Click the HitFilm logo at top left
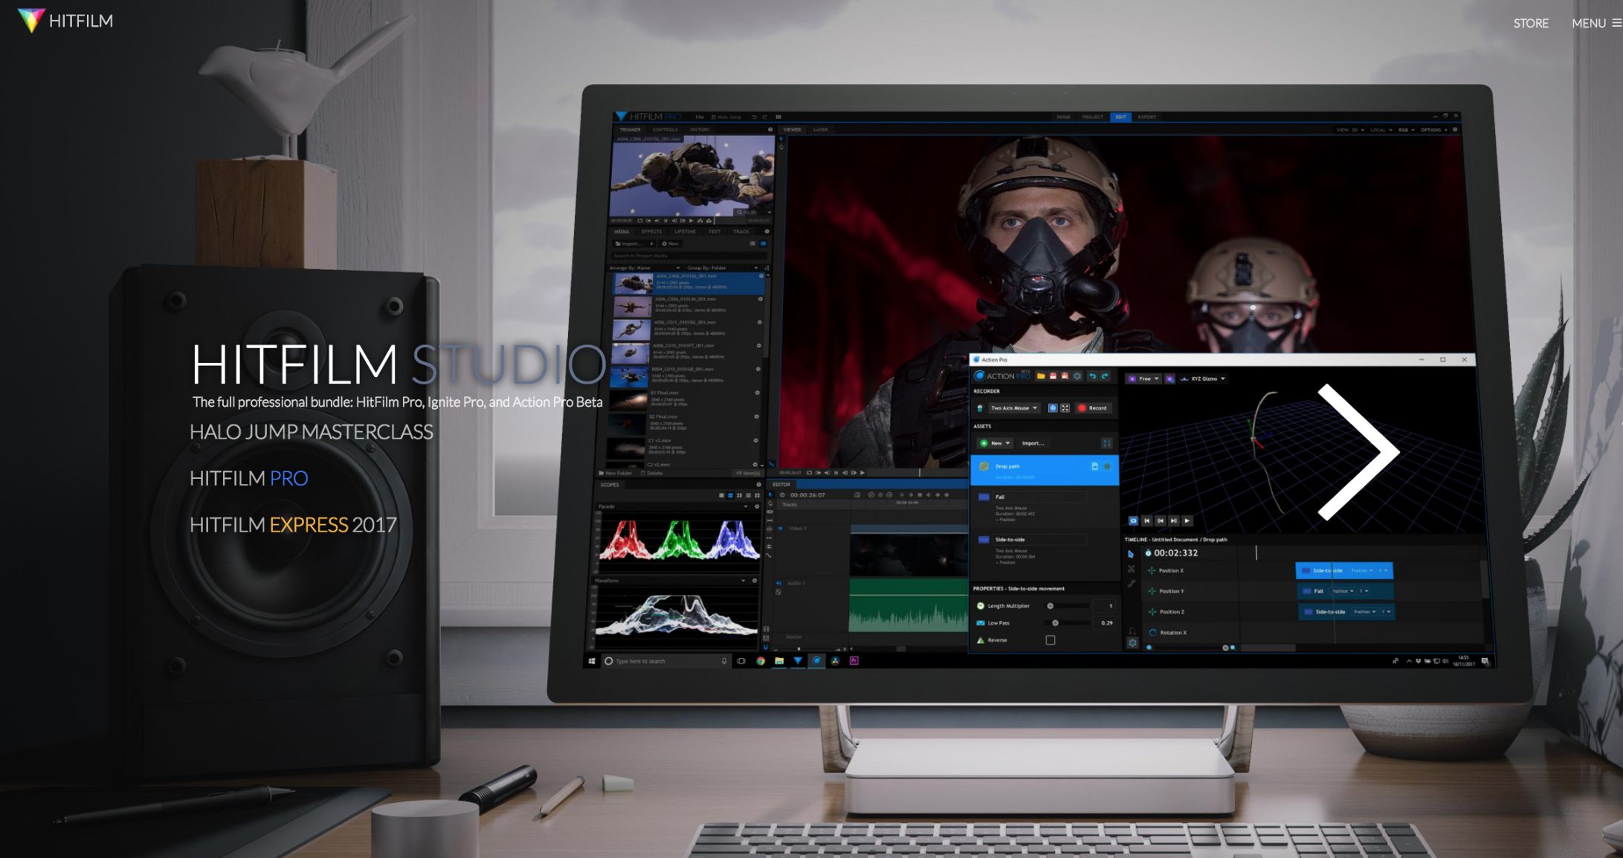This screenshot has height=858, width=1623. click(65, 21)
